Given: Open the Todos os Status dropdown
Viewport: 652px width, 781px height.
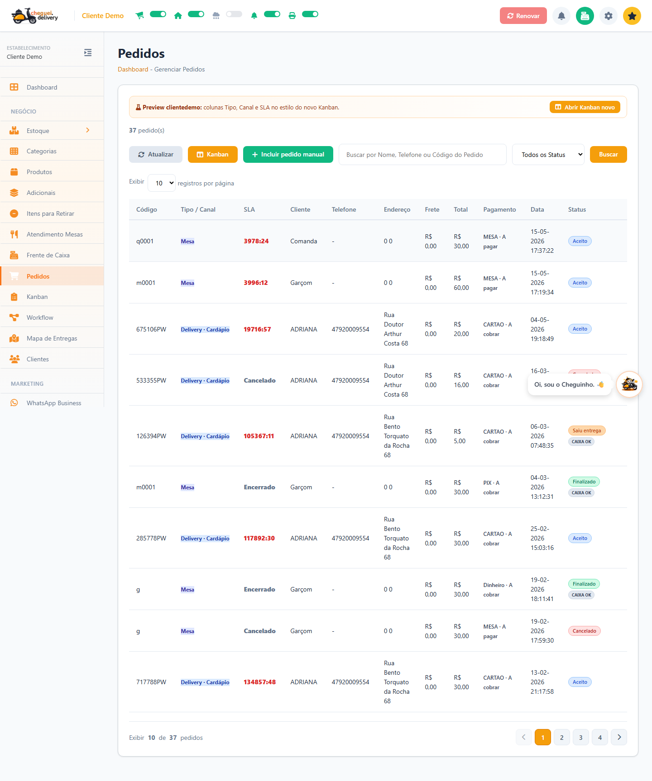Looking at the screenshot, I should pyautogui.click(x=548, y=155).
